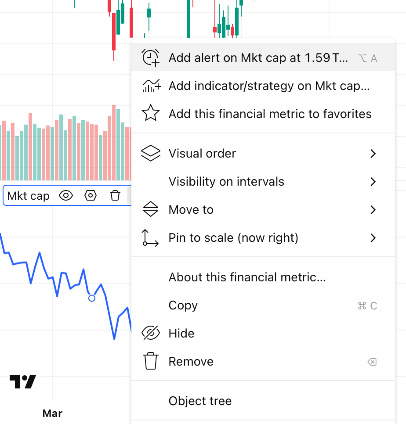Click the TradingView logo
Screen dimensions: 406x424
23,382
